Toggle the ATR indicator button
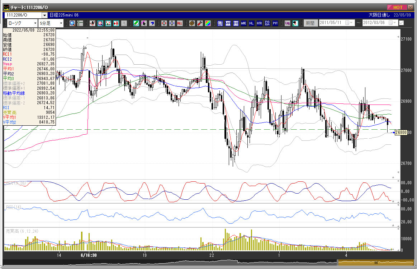This screenshot has width=417, height=269. tap(259, 23)
